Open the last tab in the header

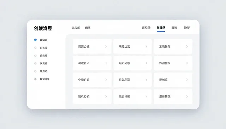[x=187, y=28]
